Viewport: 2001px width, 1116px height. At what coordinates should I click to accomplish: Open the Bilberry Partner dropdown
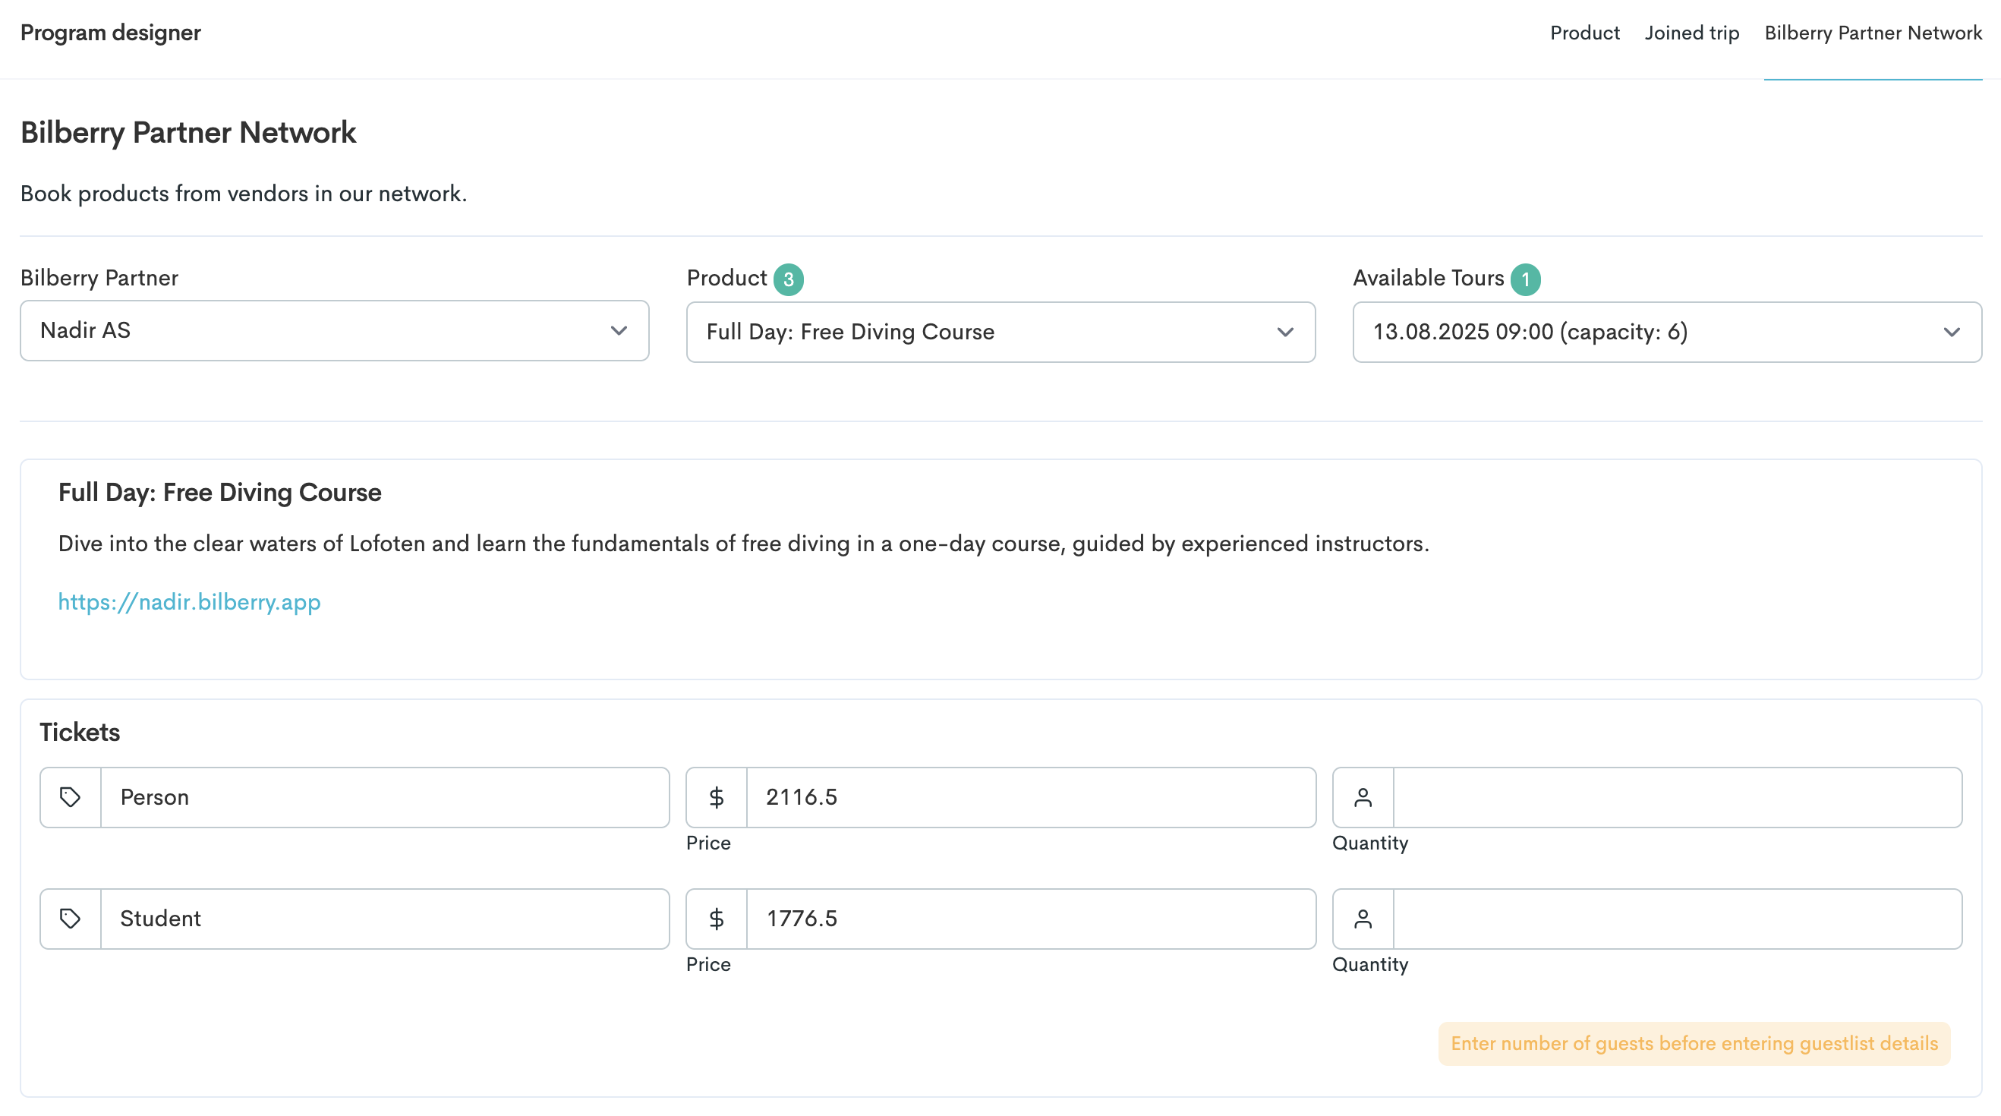click(x=334, y=331)
